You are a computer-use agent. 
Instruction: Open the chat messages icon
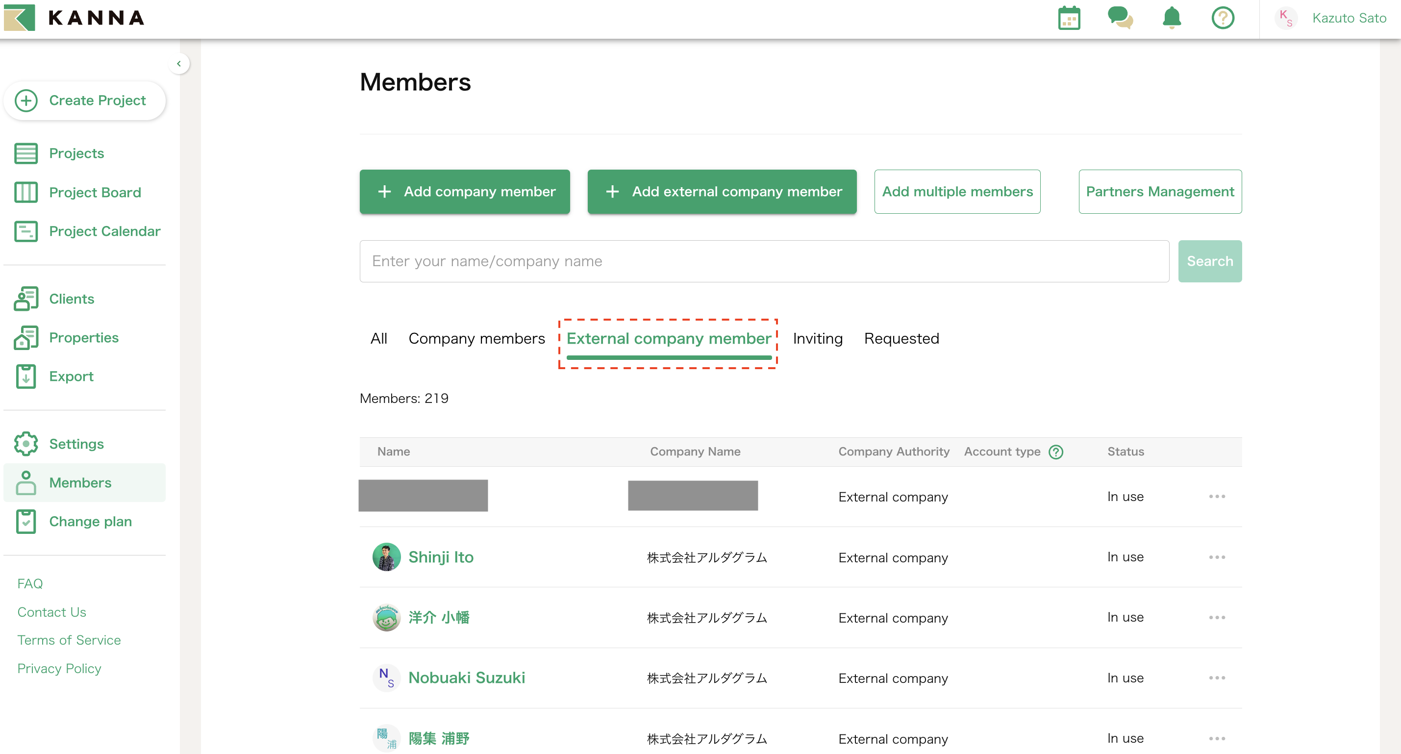tap(1121, 18)
